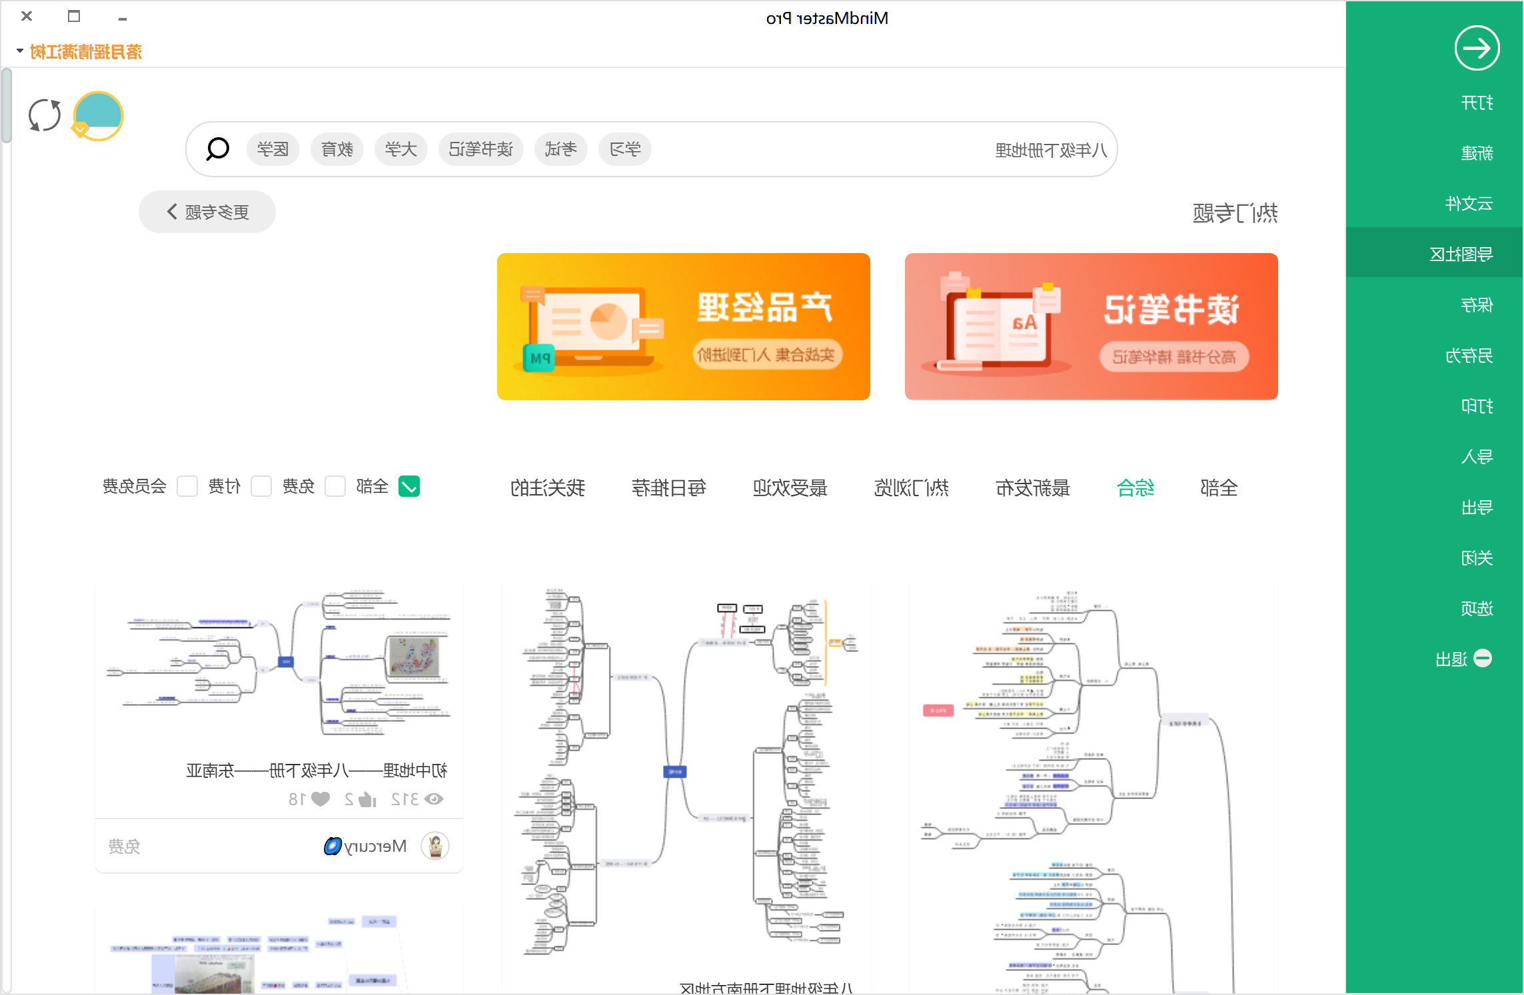The image size is (1524, 995).
Task: Click the refresh circular arrows icon
Action: (45, 115)
